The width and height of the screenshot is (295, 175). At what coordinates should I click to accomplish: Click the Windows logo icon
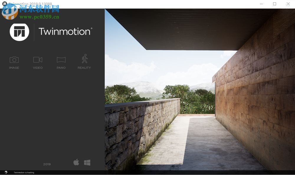pos(87,163)
